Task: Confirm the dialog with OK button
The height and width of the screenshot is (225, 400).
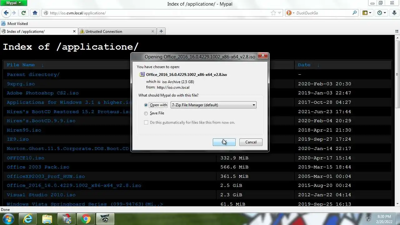Action: click(224, 142)
